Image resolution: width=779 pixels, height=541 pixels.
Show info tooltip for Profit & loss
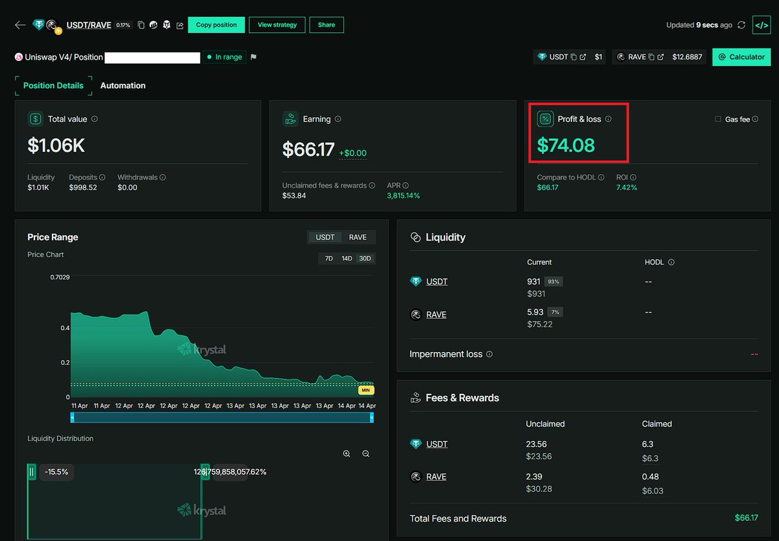(x=608, y=119)
